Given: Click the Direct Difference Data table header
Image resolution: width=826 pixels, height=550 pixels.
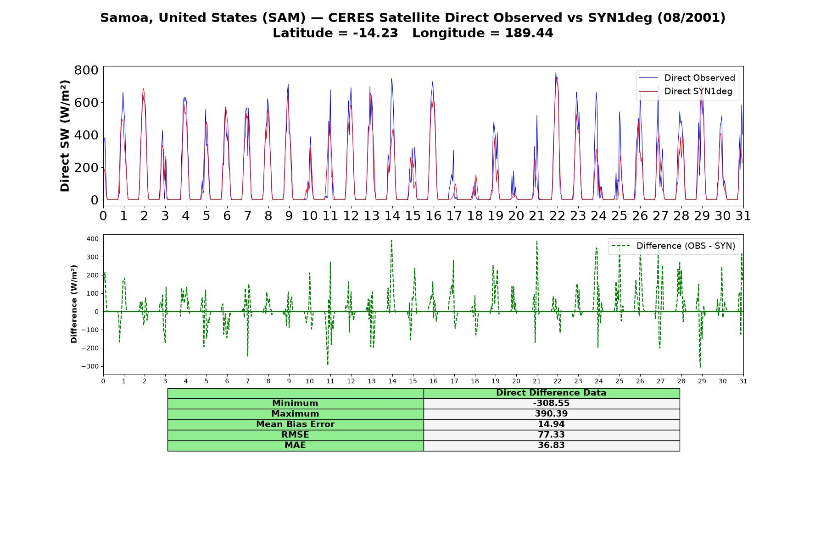Looking at the screenshot, I should pos(551,393).
